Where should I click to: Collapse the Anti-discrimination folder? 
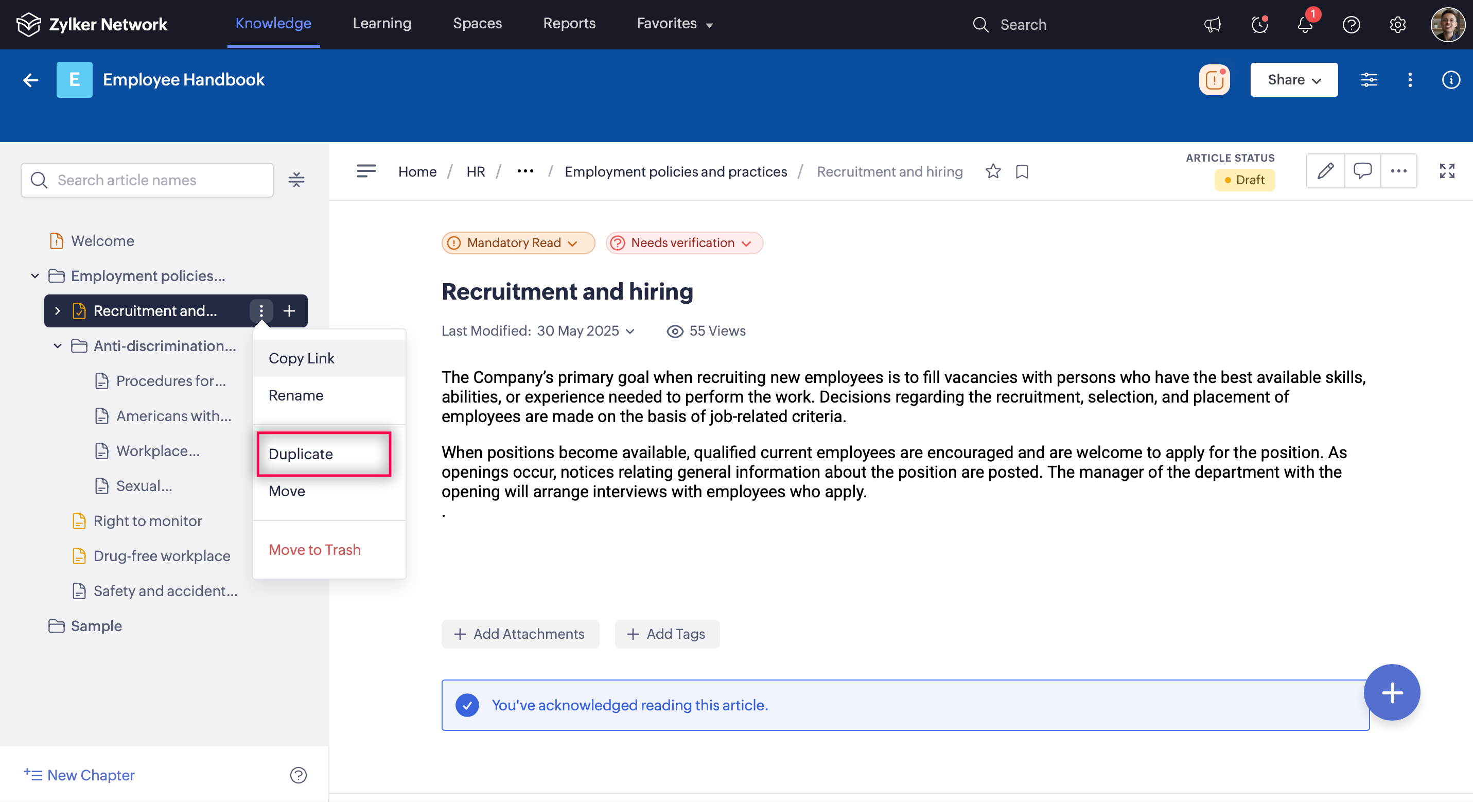click(57, 346)
